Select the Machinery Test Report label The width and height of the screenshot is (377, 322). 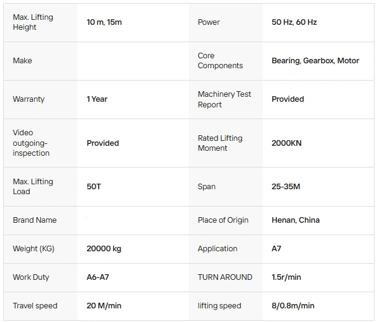(x=224, y=99)
